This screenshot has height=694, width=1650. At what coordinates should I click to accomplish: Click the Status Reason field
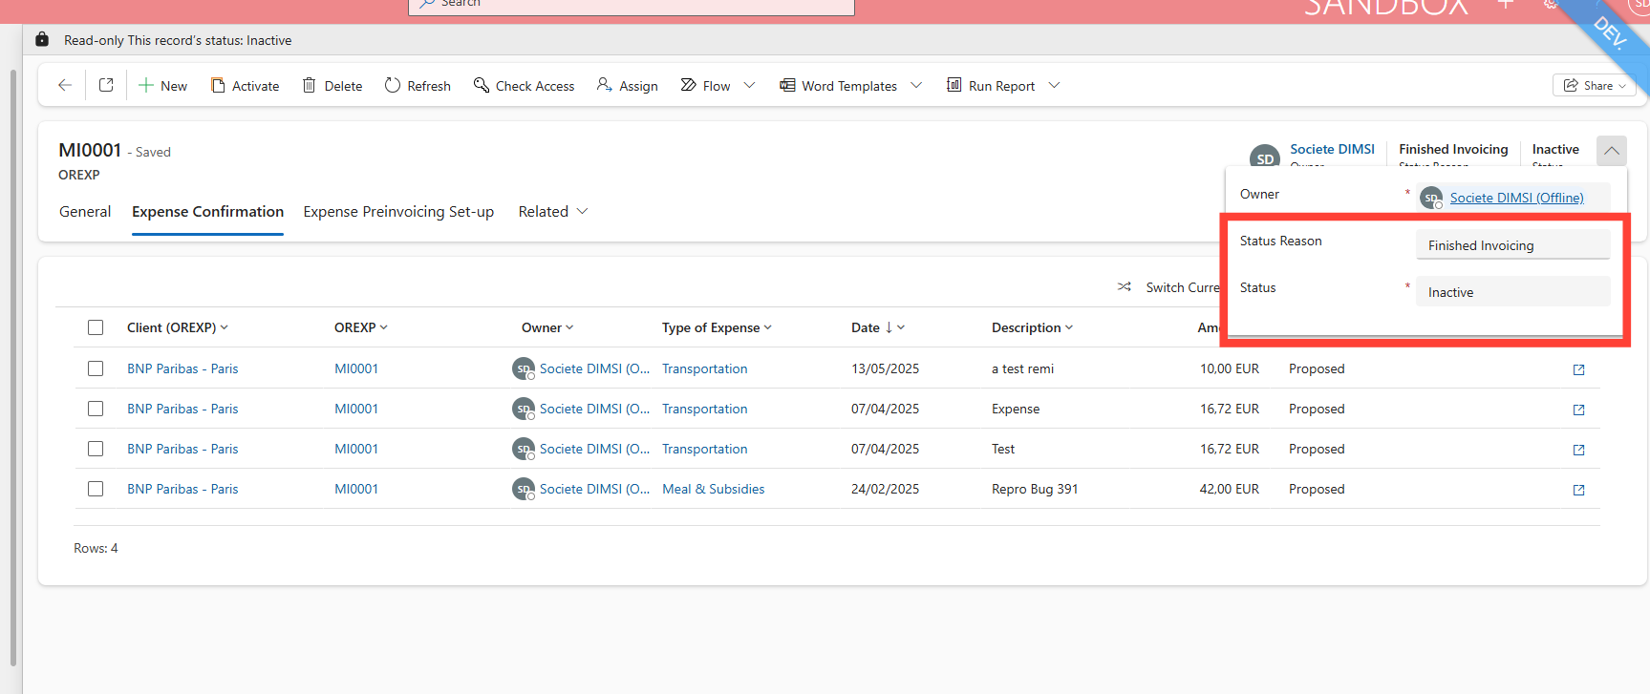pyautogui.click(x=1512, y=244)
